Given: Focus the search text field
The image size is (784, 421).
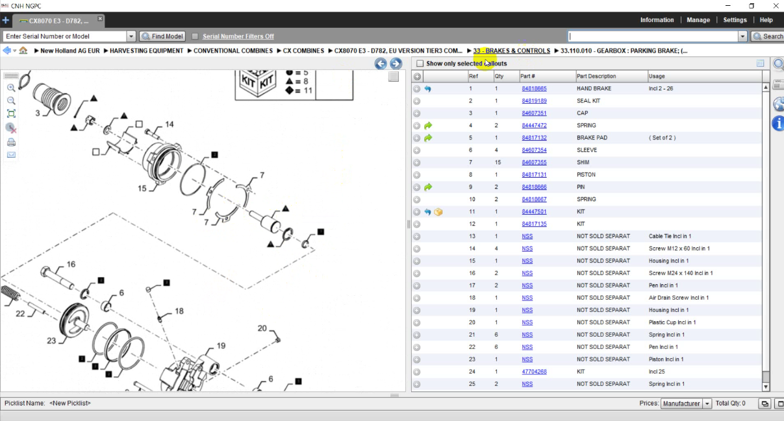Looking at the screenshot, I should [653, 37].
